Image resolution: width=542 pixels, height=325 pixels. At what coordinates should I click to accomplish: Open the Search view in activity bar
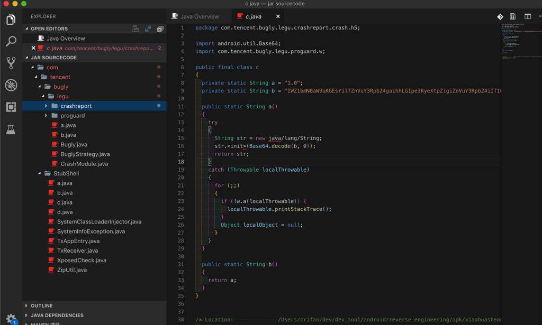(11, 42)
